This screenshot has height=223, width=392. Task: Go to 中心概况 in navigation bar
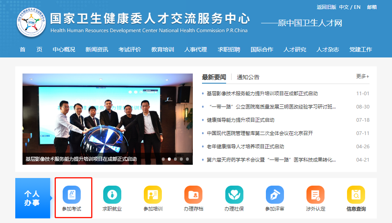coord(64,49)
